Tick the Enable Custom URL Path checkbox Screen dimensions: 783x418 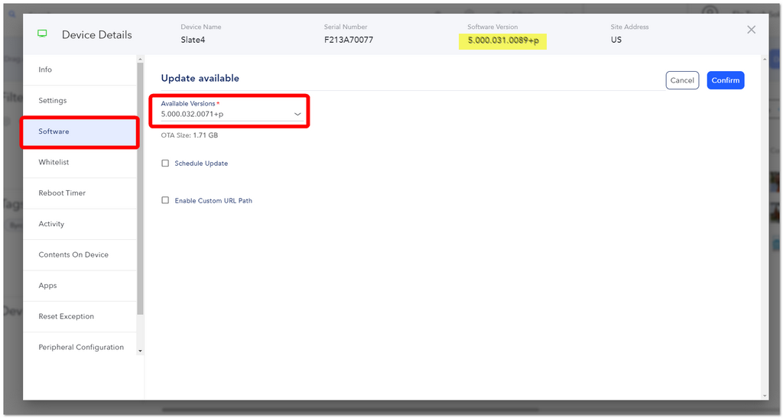pos(165,200)
